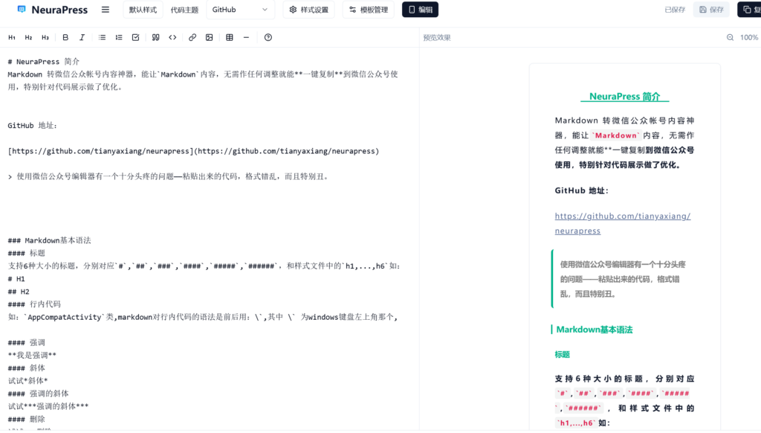Insert a code block
The image size is (761, 433).
click(x=172, y=37)
